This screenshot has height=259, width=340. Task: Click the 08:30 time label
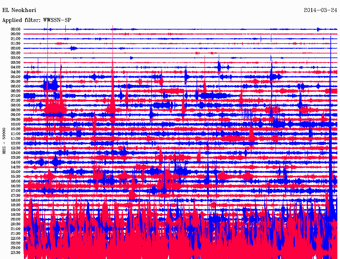(16, 110)
